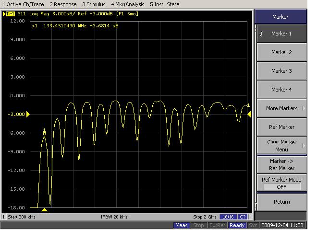Screen dimensions: 329x230
Task: Activate the Marker 3 softkey
Action: tap(281, 71)
